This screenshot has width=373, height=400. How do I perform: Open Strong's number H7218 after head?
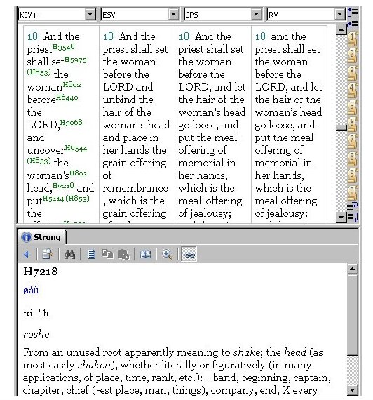click(x=63, y=186)
